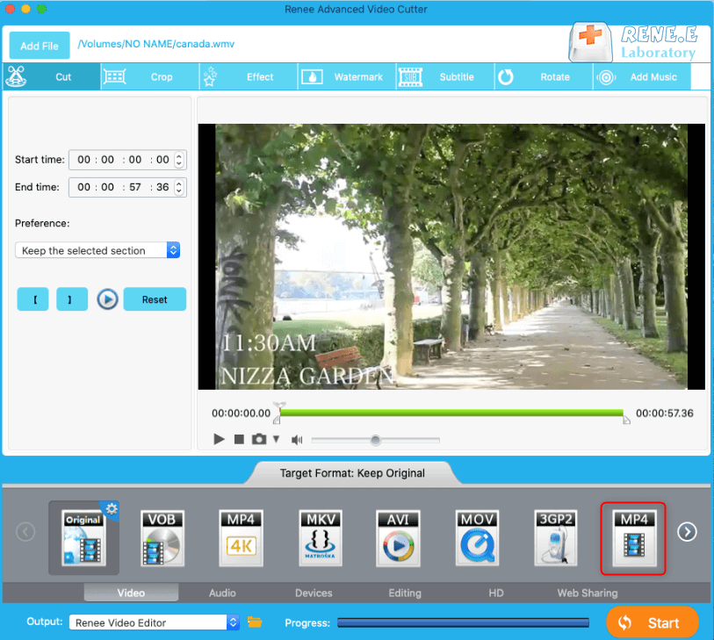
Task: Click the End time input field
Action: (x=127, y=187)
